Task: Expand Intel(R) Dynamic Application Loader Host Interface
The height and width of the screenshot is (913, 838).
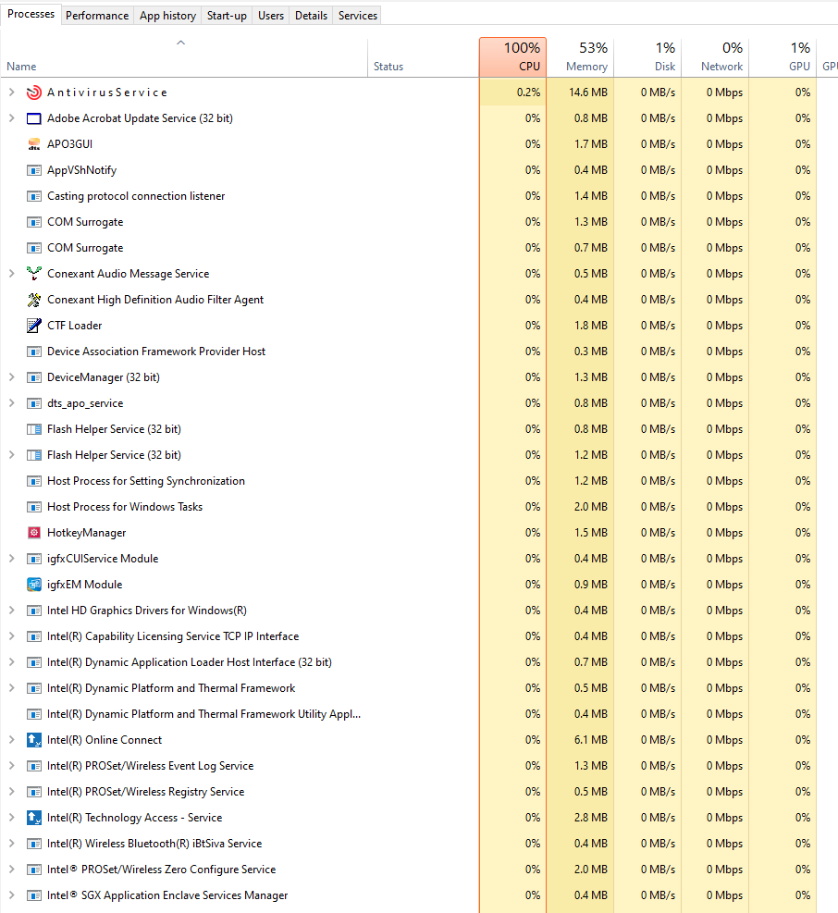Action: coord(12,662)
